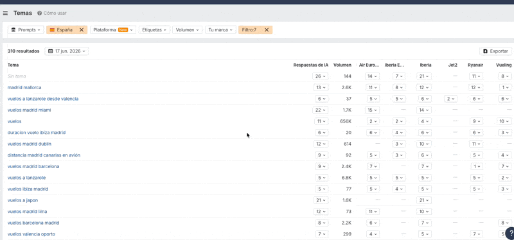Expand Ryanair 11 for vuelos madrid dublin
514x240 pixels.
click(476, 144)
